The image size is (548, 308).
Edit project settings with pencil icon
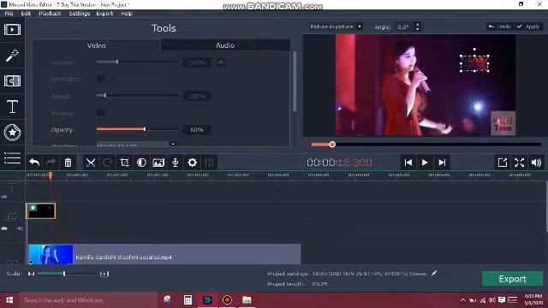click(x=434, y=274)
